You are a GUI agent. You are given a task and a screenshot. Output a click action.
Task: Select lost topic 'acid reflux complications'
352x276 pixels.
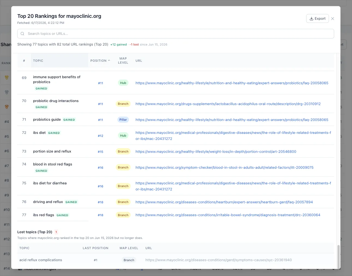(41, 260)
